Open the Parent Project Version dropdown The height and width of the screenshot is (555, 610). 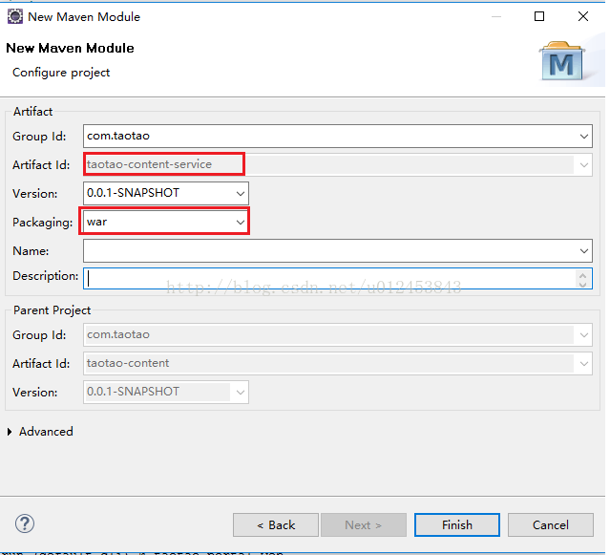click(x=240, y=393)
